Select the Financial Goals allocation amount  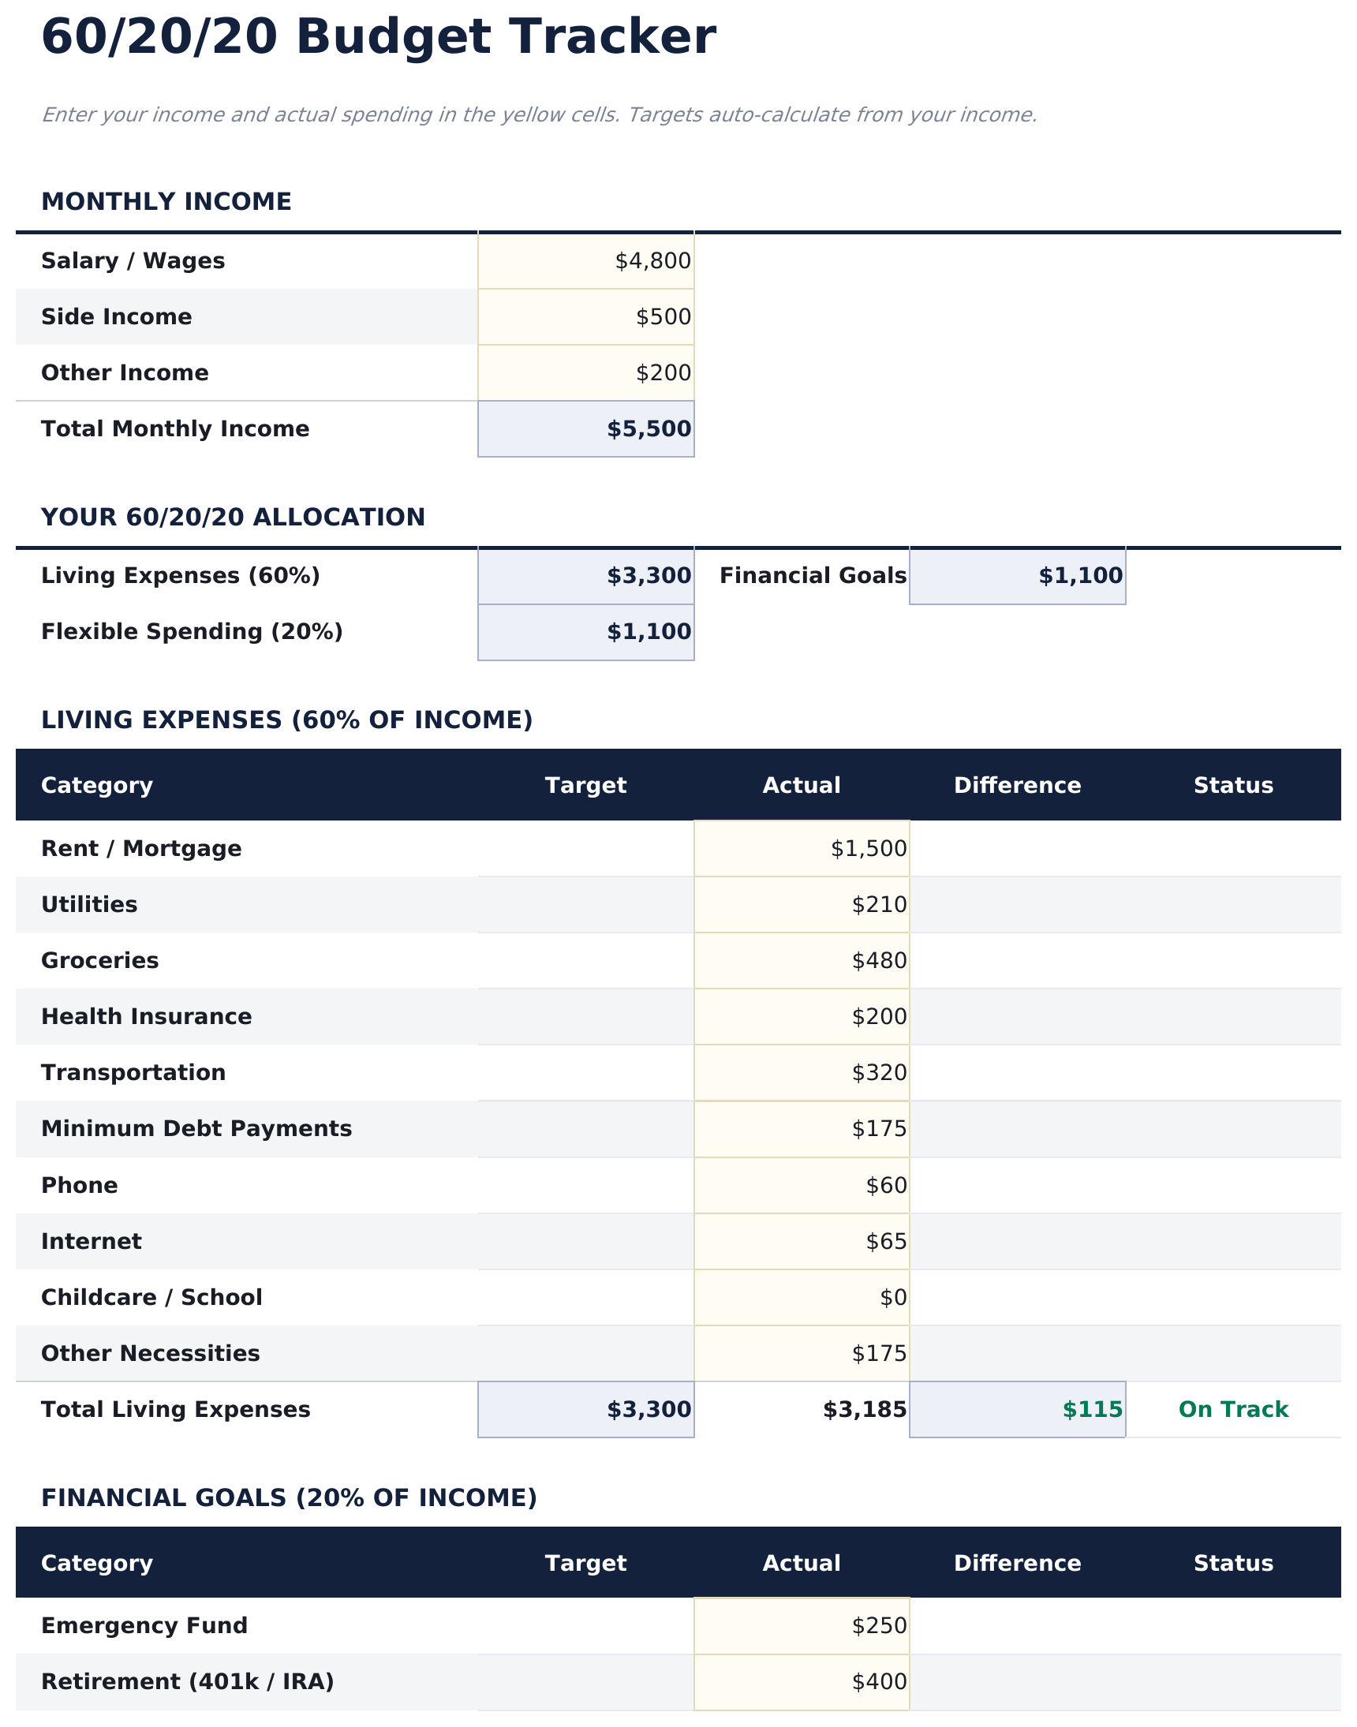[1018, 575]
